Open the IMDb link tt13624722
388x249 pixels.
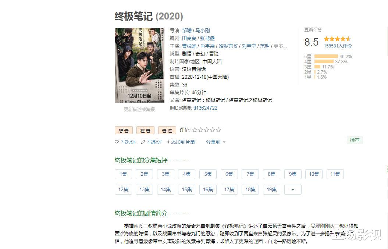(x=205, y=108)
